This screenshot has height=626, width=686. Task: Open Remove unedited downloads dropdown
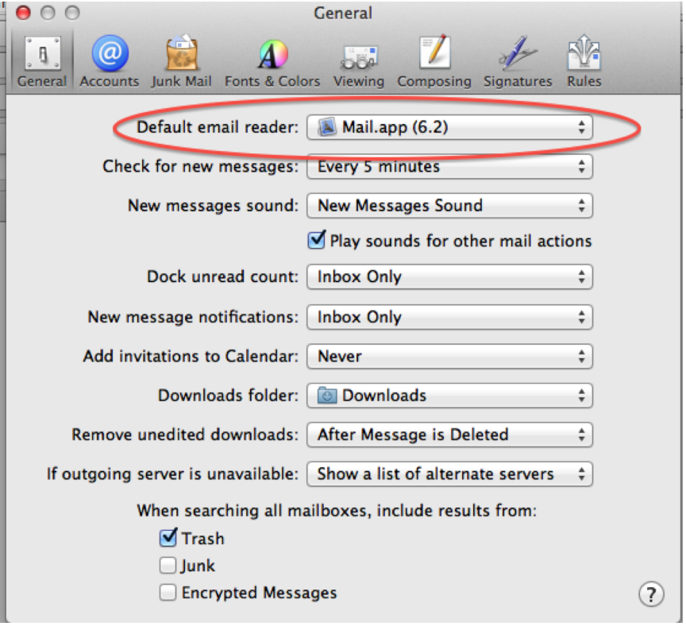[449, 435]
